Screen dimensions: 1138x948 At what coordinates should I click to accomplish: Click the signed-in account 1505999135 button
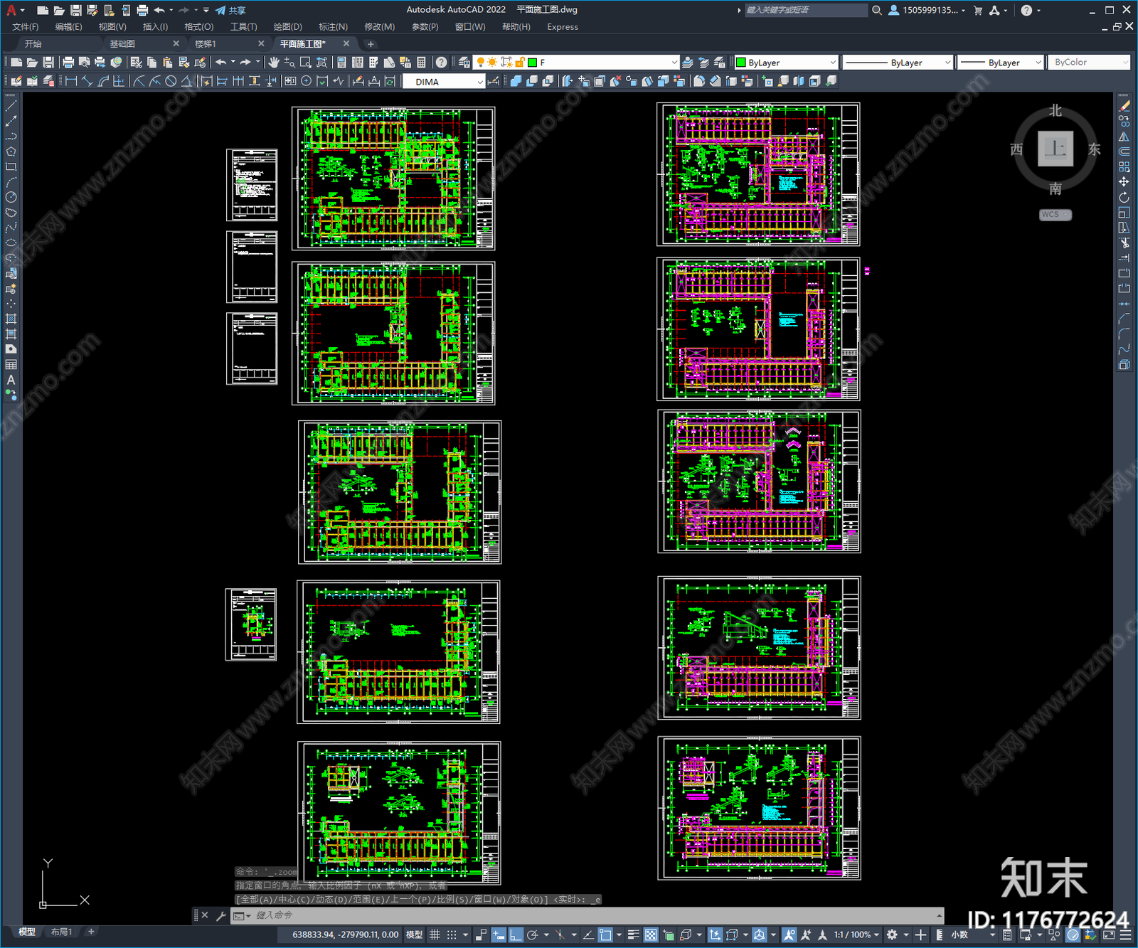tap(927, 10)
